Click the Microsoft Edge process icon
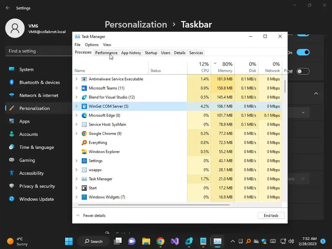 coord(84,115)
